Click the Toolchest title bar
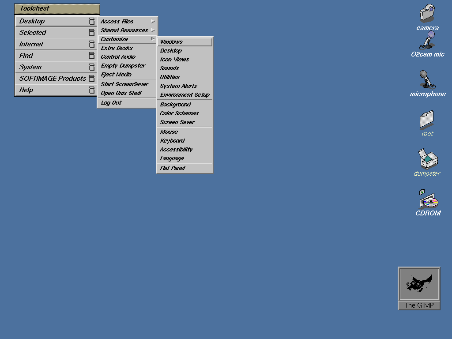Viewport: 452px width, 339px height. coord(57,8)
